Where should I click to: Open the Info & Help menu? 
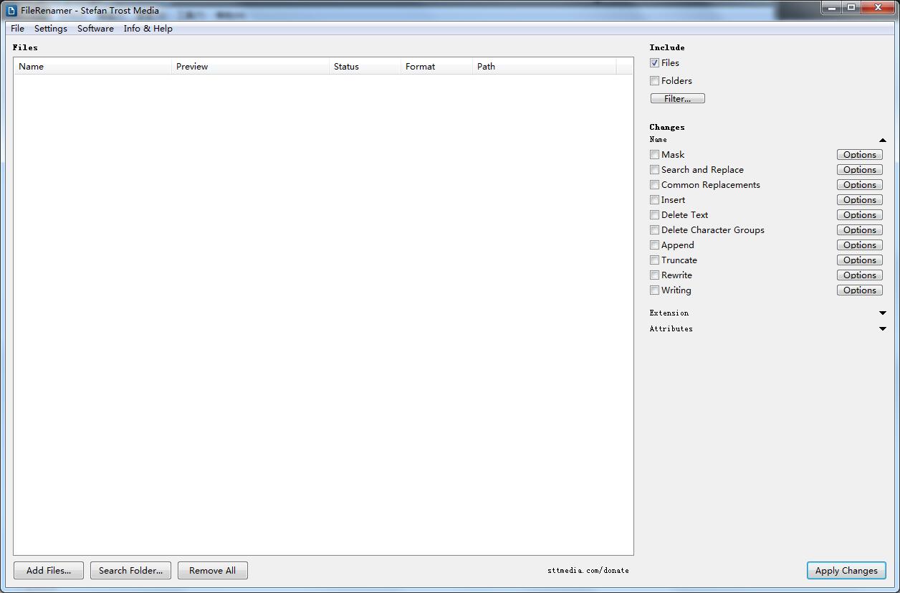(x=148, y=29)
